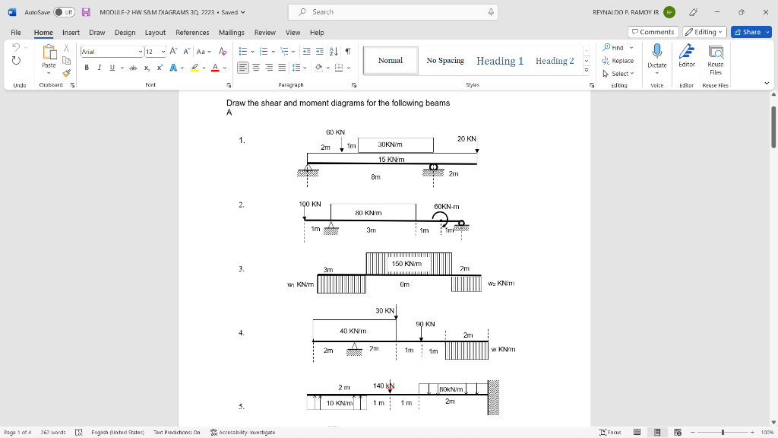Switch to Read Mode view
This screenshot has height=438, width=778.
pyautogui.click(x=637, y=433)
